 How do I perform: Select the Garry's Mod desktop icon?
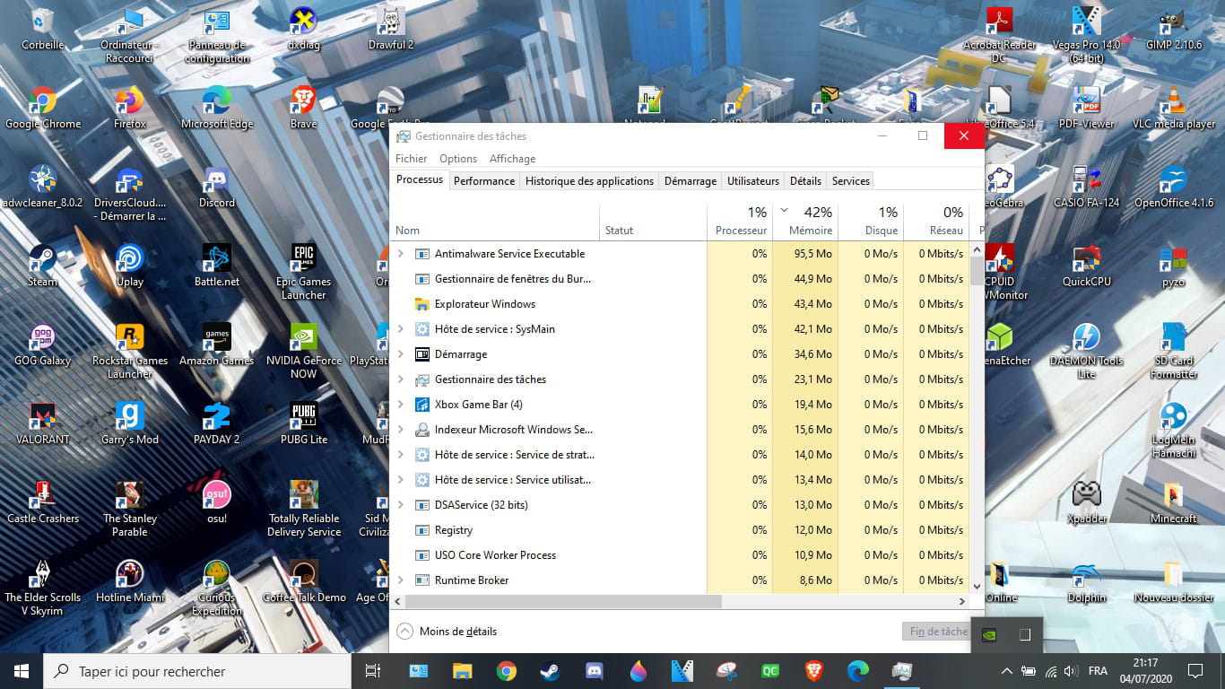pyautogui.click(x=130, y=424)
